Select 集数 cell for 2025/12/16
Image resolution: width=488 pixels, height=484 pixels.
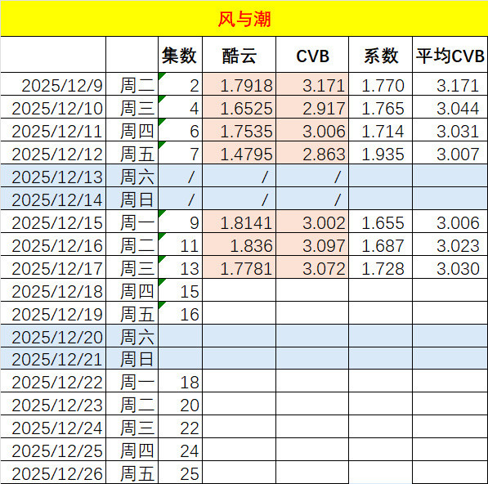[180, 244]
